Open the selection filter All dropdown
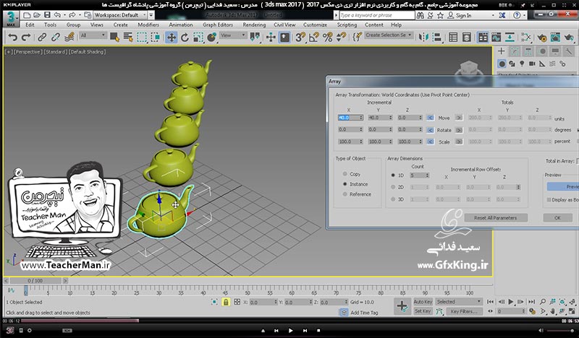This screenshot has width=579, height=338. click(x=93, y=35)
